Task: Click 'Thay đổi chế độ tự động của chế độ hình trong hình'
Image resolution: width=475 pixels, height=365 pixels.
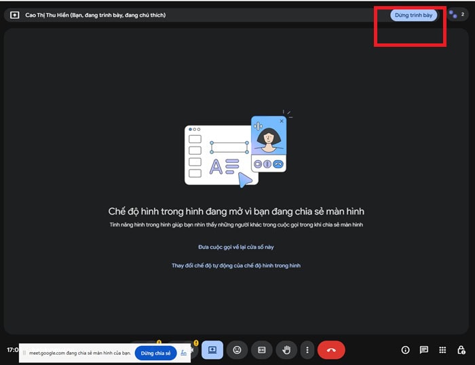Action: click(236, 266)
